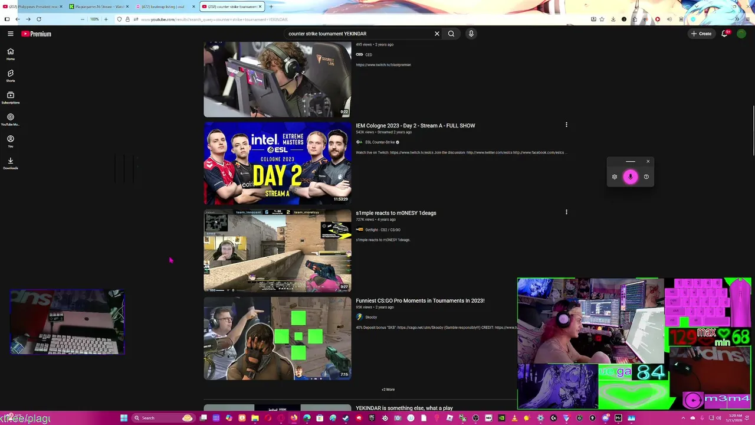Open Subscriptions in the sidebar
755x425 pixels.
10,97
